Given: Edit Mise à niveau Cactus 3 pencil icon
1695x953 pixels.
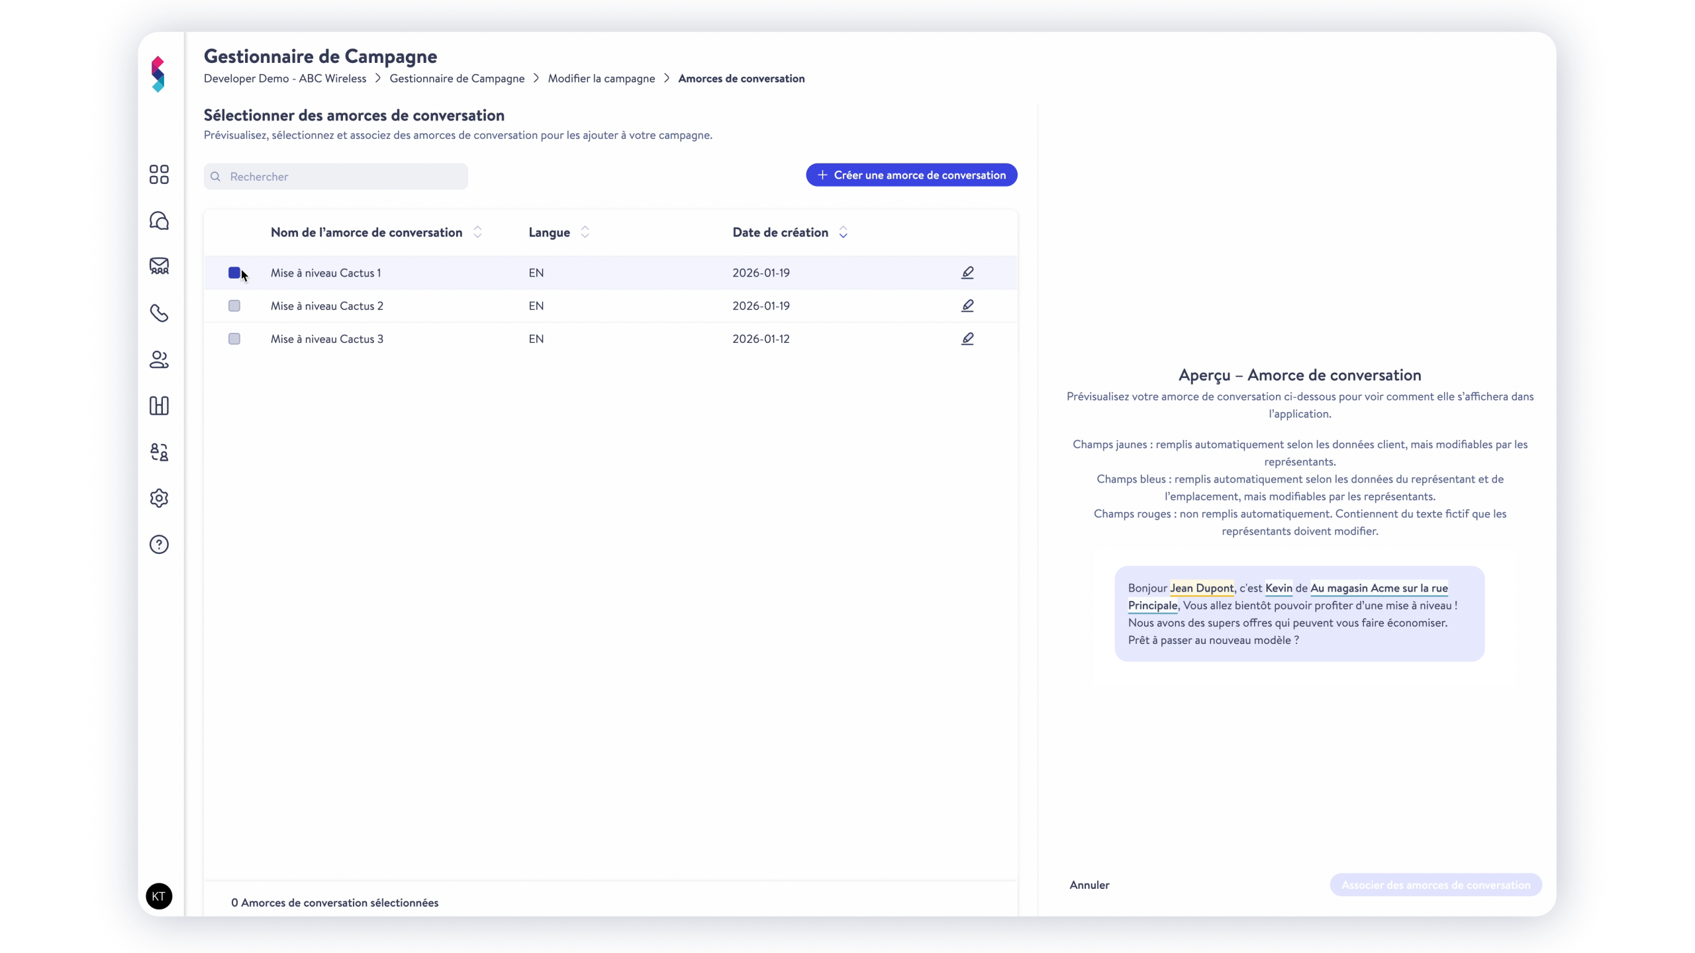Looking at the screenshot, I should click(x=967, y=339).
